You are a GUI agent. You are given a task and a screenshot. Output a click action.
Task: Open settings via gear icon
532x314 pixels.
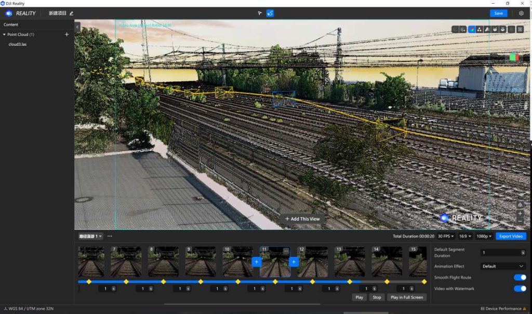click(x=521, y=13)
